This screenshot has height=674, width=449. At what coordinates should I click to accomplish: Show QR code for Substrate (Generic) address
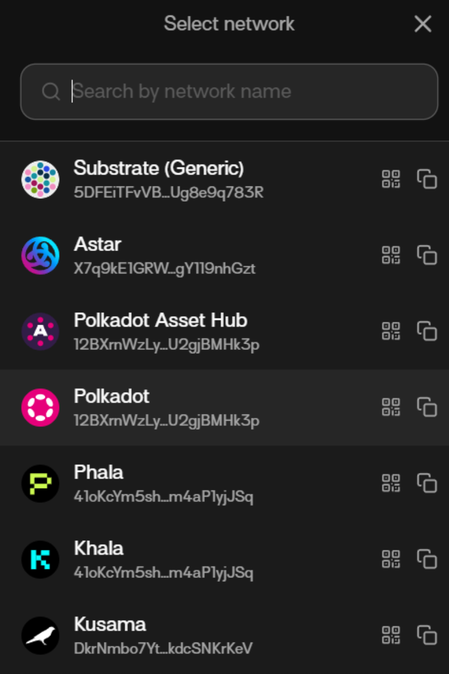pos(391,179)
